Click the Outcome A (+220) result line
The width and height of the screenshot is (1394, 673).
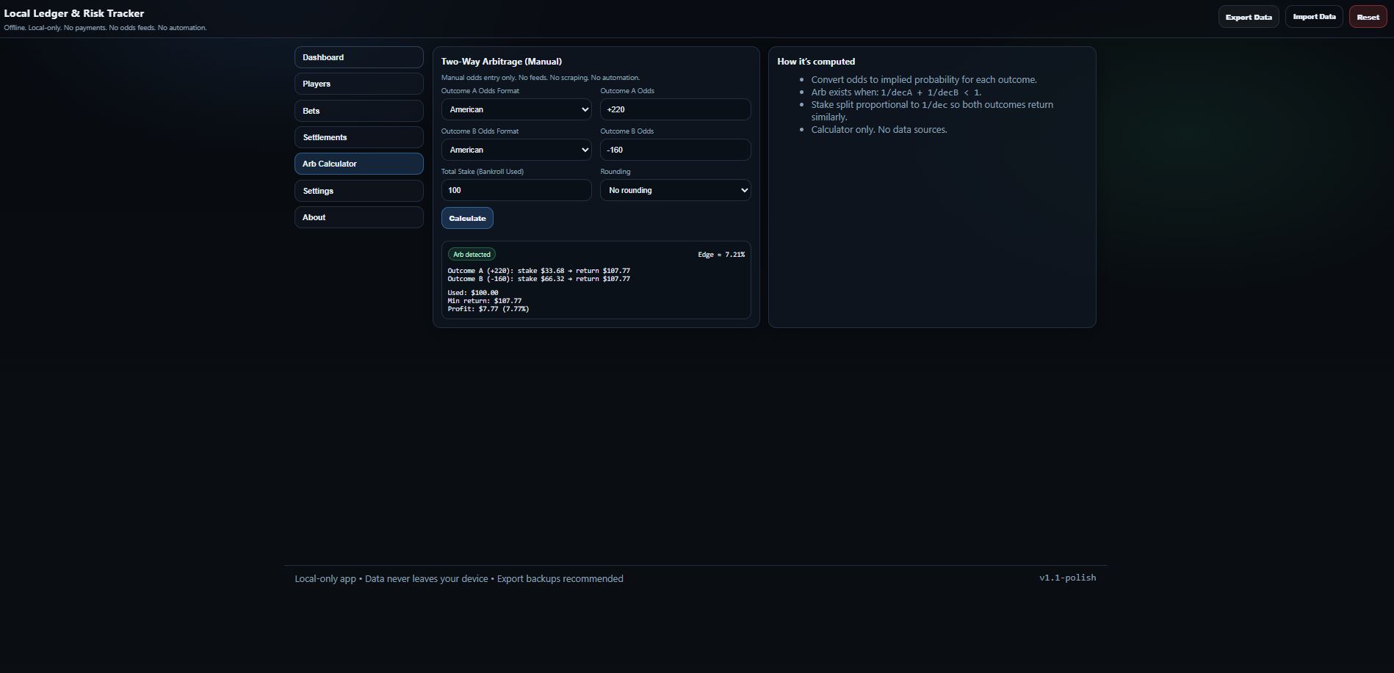pyautogui.click(x=539, y=271)
